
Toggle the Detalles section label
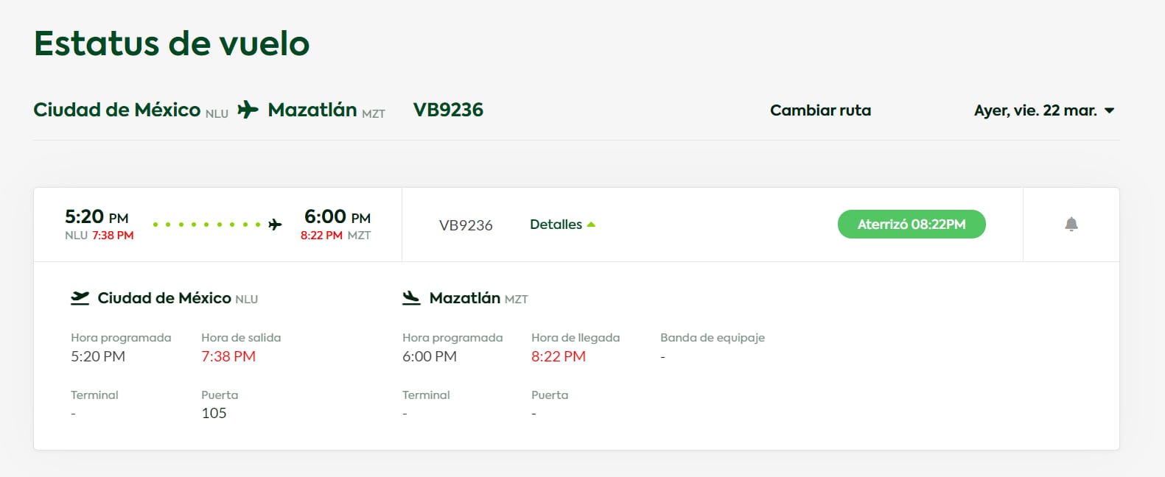[x=556, y=225]
